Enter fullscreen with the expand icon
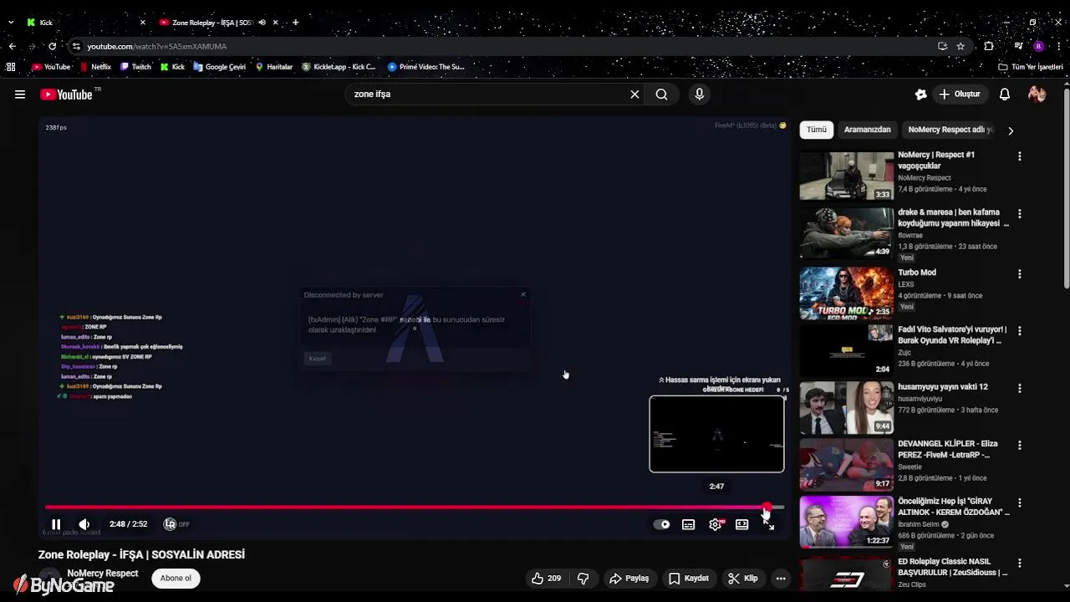The height and width of the screenshot is (602, 1070). 768,524
